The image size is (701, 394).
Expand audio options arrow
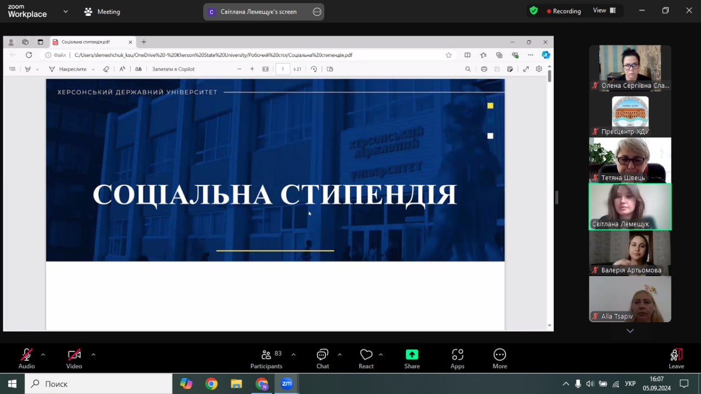tap(43, 355)
